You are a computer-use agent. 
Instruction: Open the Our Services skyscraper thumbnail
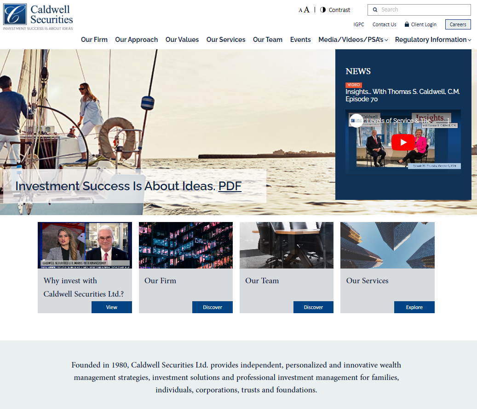(x=388, y=245)
